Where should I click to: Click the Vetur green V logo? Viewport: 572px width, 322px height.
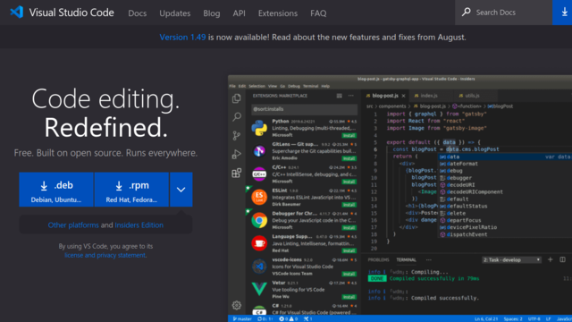[x=259, y=289]
